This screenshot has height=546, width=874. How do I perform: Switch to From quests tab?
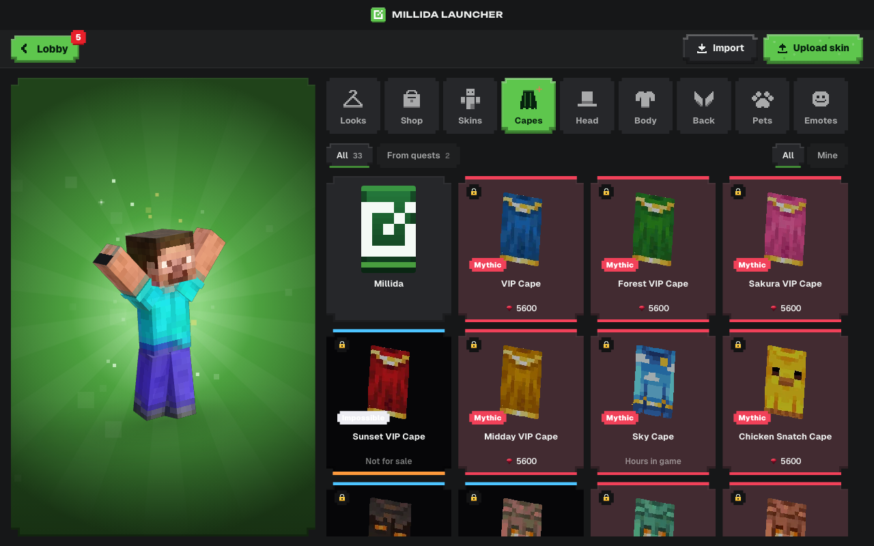419,156
